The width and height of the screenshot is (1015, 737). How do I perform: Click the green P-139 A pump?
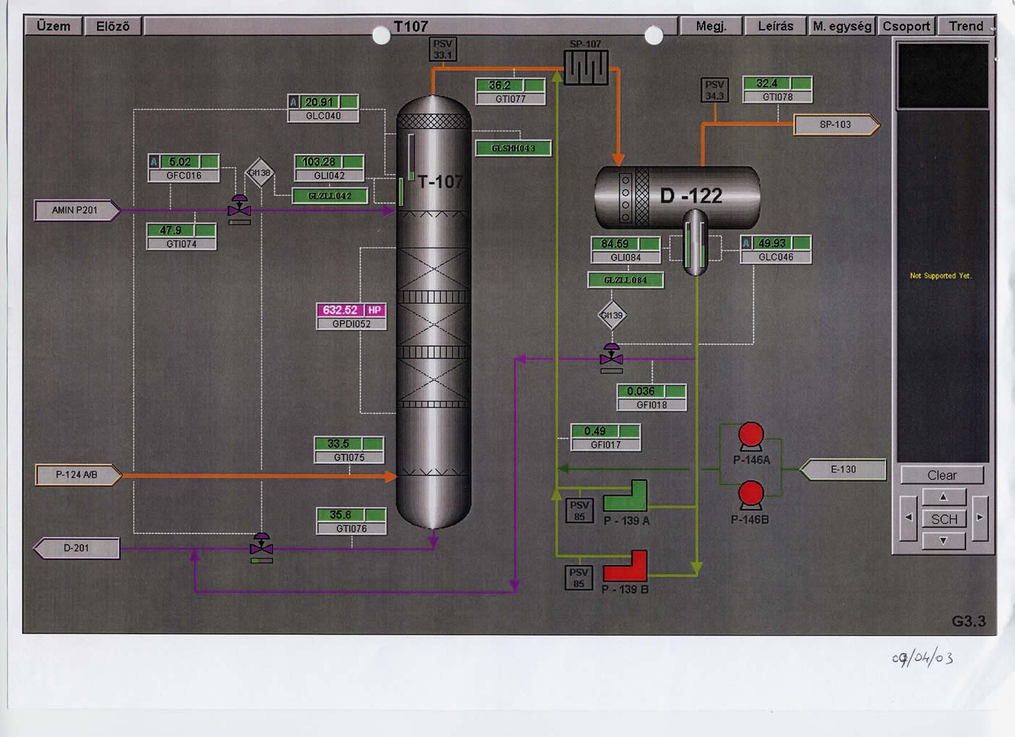click(x=625, y=496)
